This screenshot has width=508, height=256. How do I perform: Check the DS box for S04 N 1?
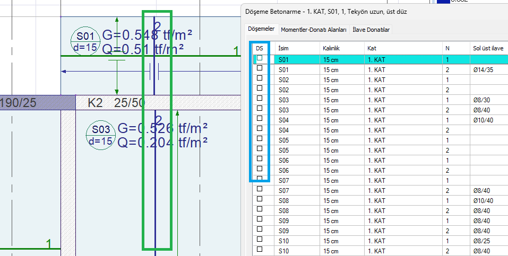pyautogui.click(x=260, y=118)
